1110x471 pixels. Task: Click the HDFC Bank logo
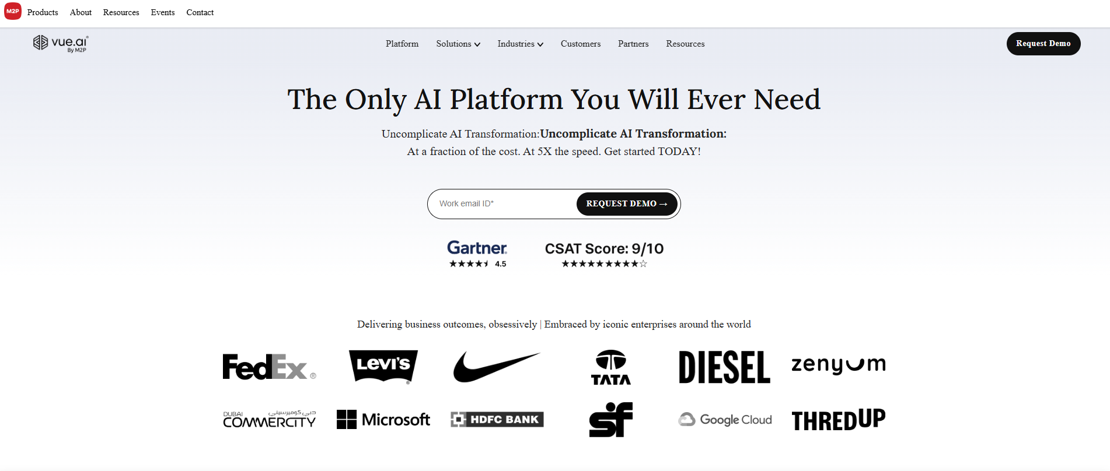[497, 419]
